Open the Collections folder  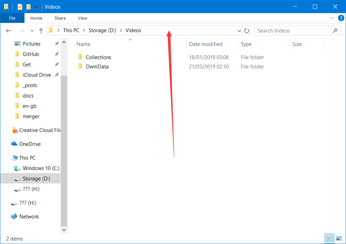(98, 57)
